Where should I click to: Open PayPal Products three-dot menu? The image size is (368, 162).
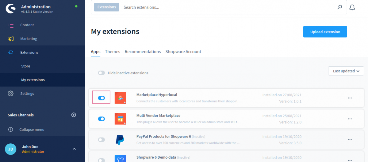tap(350, 140)
